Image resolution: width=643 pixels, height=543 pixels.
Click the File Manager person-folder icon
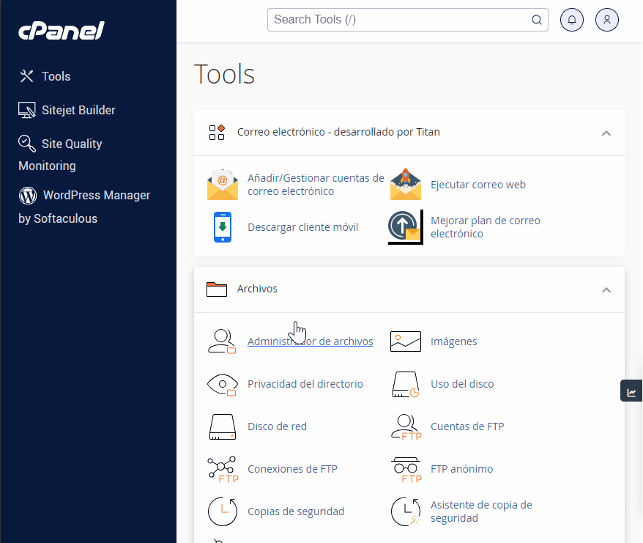(x=222, y=341)
